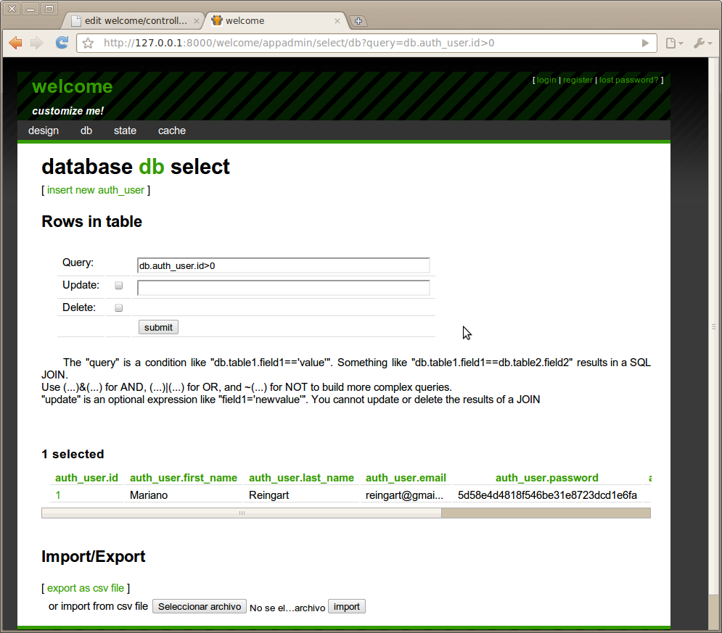Click the browser forward arrow
Image resolution: width=722 pixels, height=633 pixels.
pyautogui.click(x=37, y=43)
